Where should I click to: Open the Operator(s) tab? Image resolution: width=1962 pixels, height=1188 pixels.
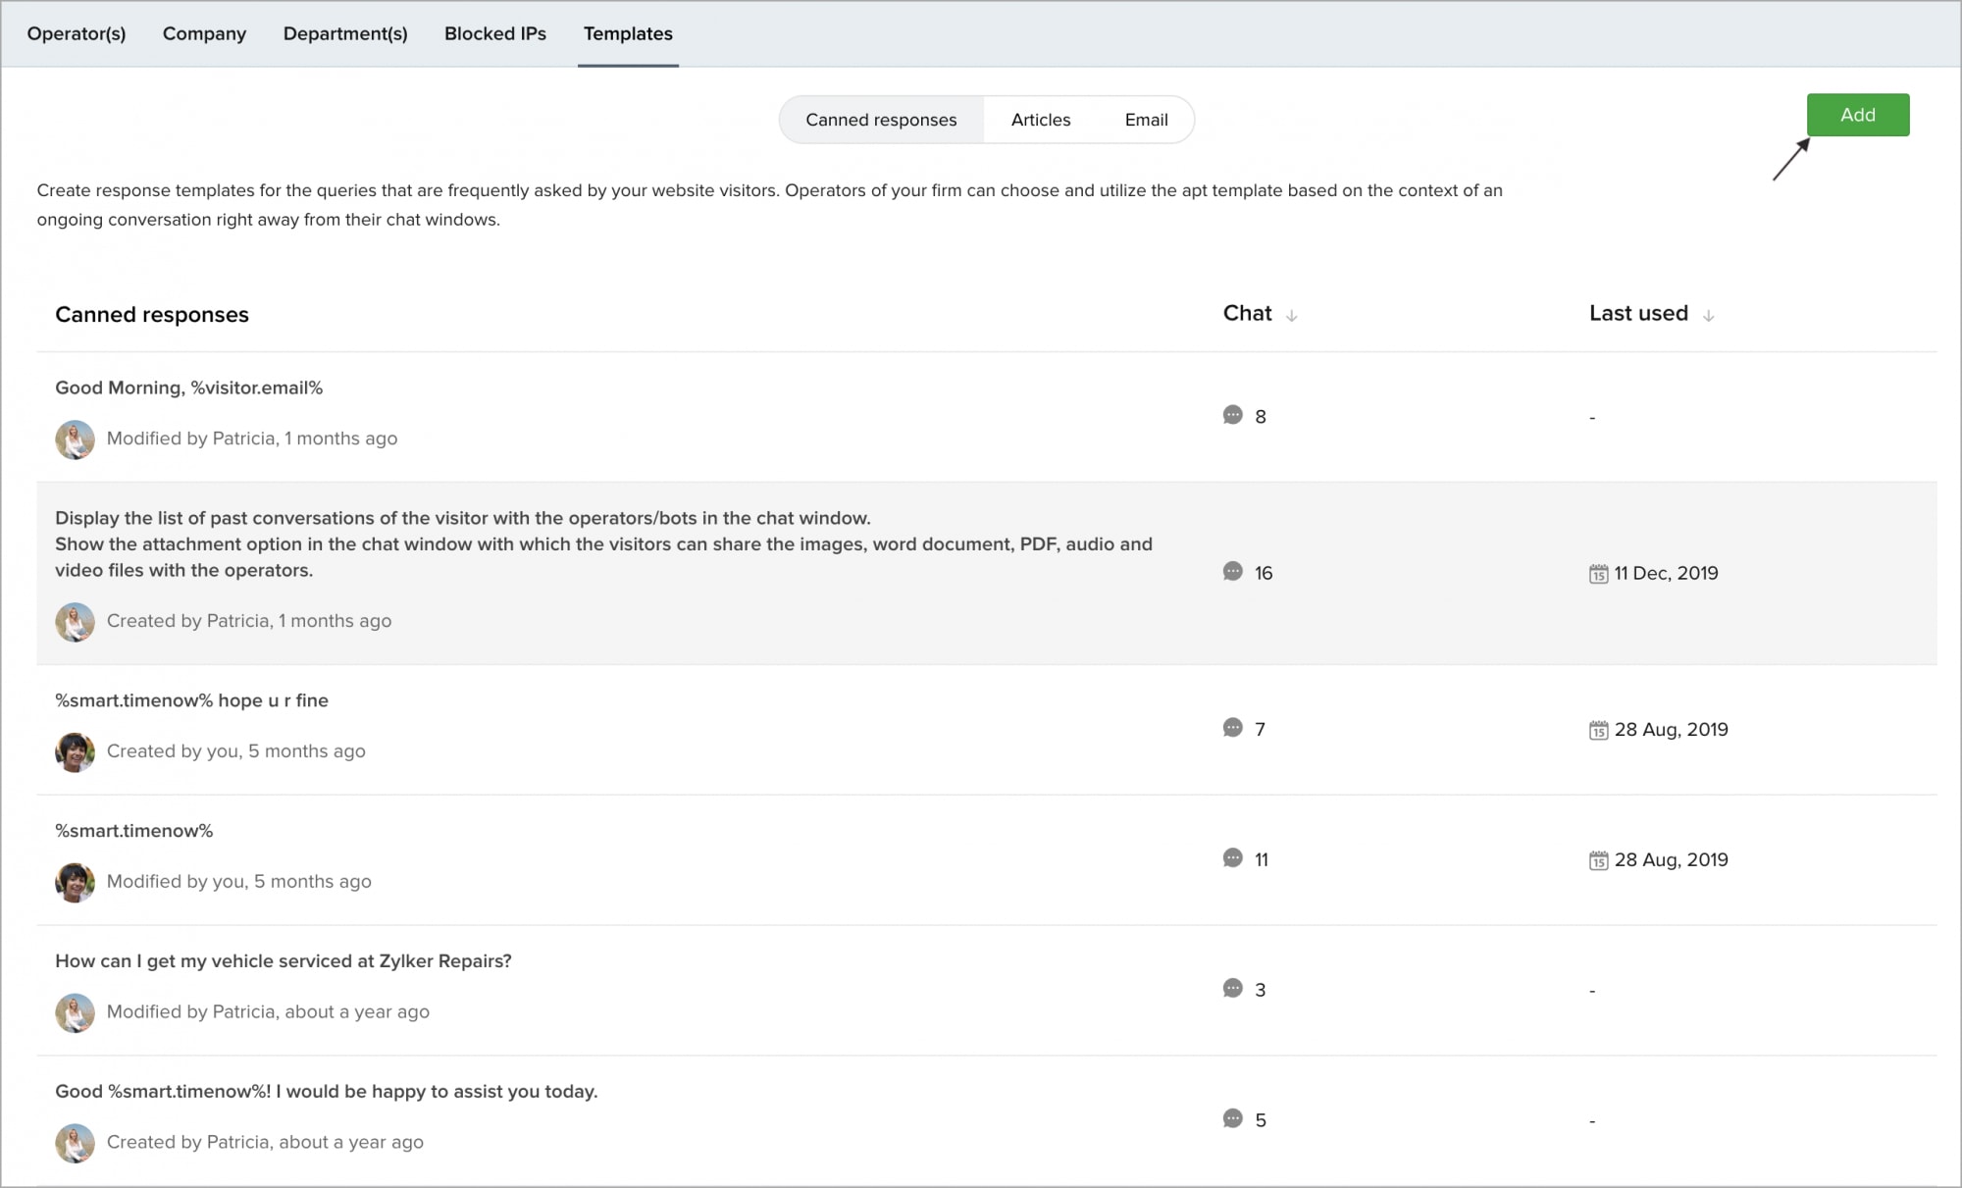(77, 33)
